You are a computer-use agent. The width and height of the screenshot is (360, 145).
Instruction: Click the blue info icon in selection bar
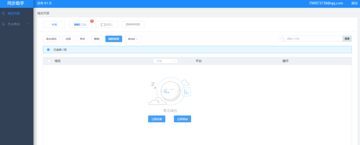[x=48, y=50]
